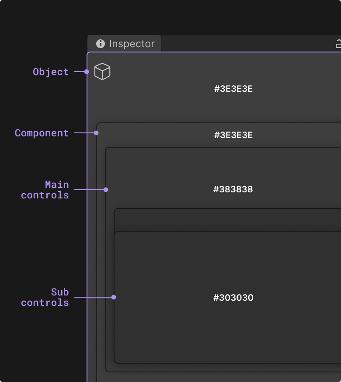Click the purple dot beside Object label
Viewport: 341px width, 382px height.
[86, 72]
